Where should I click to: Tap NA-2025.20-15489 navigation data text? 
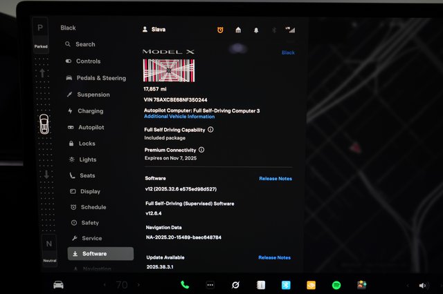pos(183,237)
